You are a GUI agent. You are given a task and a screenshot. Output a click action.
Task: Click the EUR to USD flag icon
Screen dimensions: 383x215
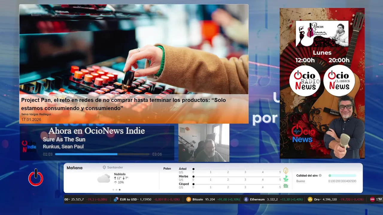tap(116, 199)
